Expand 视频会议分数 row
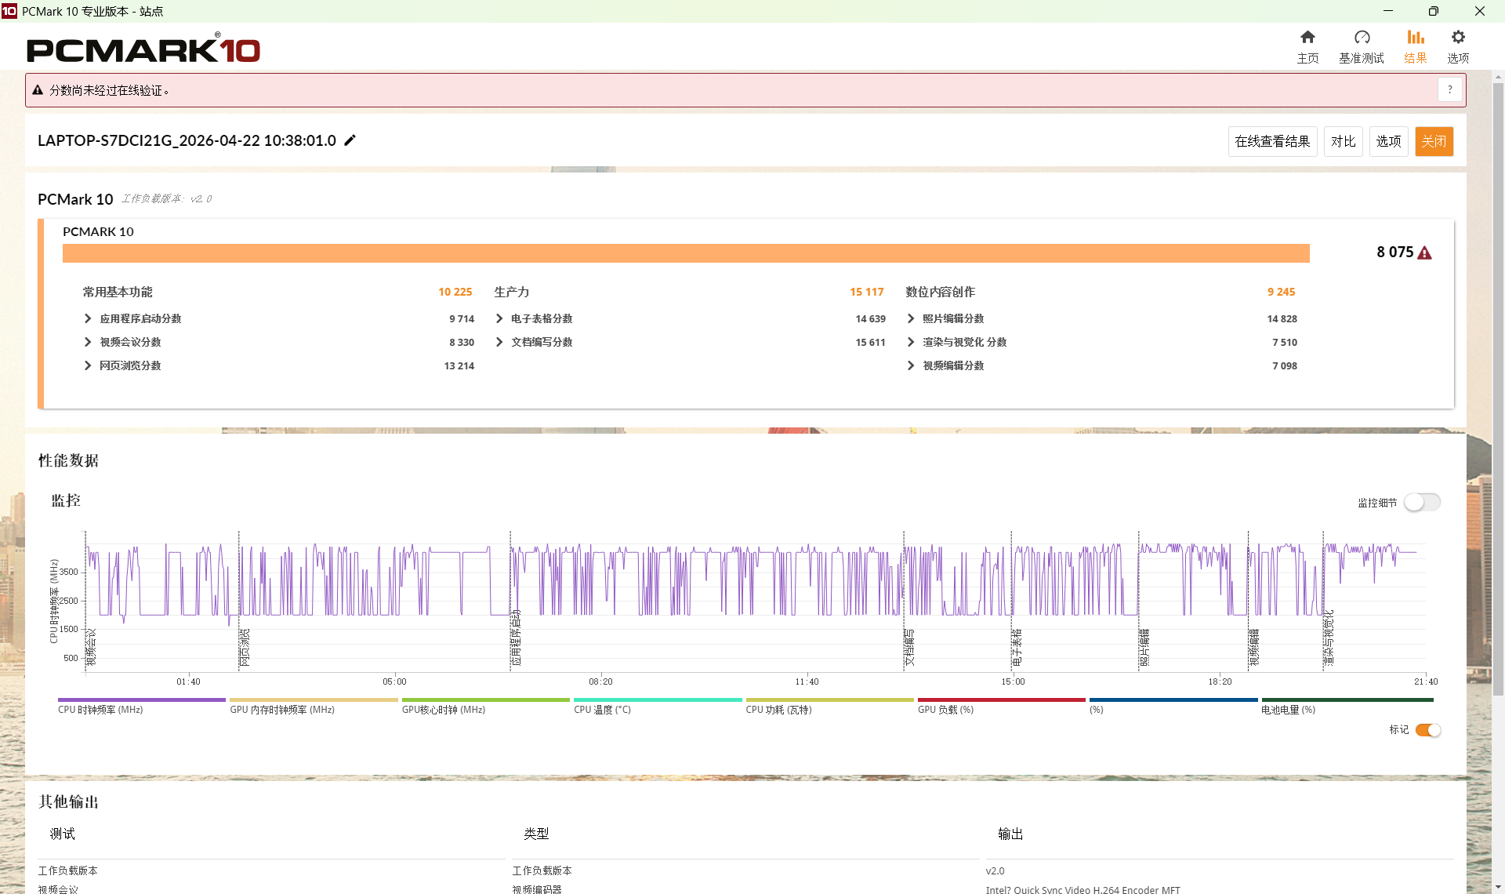Screen dimensions: 1505x894 tap(88, 342)
